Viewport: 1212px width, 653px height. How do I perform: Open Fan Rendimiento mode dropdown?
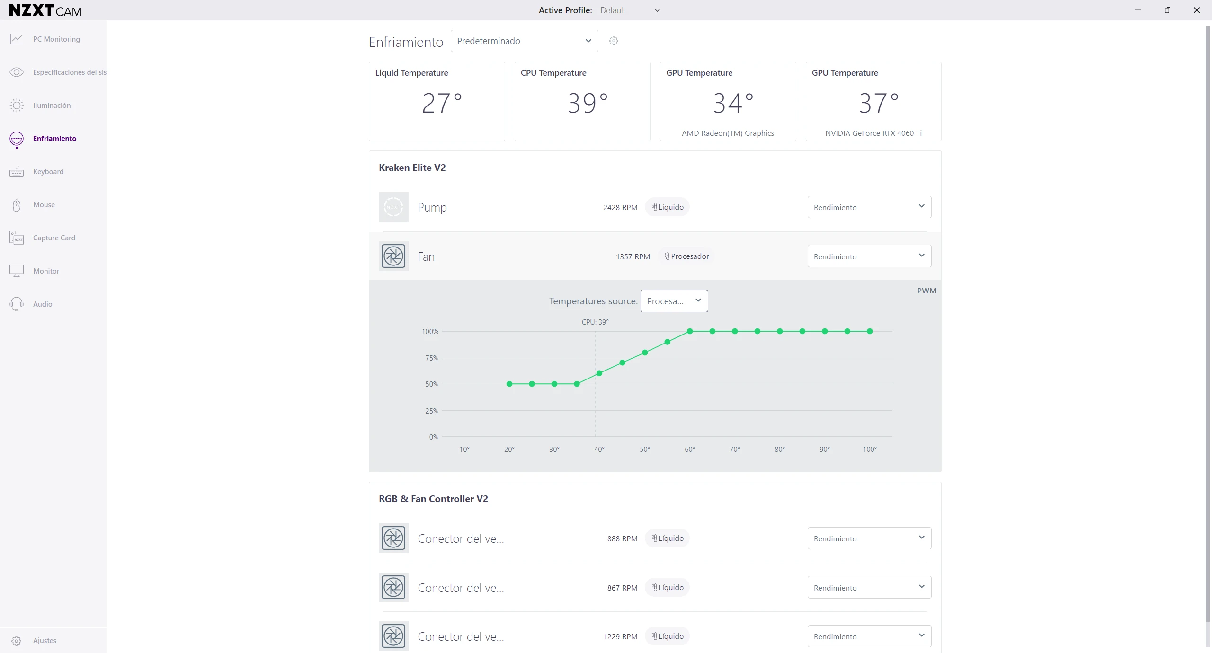click(x=869, y=256)
